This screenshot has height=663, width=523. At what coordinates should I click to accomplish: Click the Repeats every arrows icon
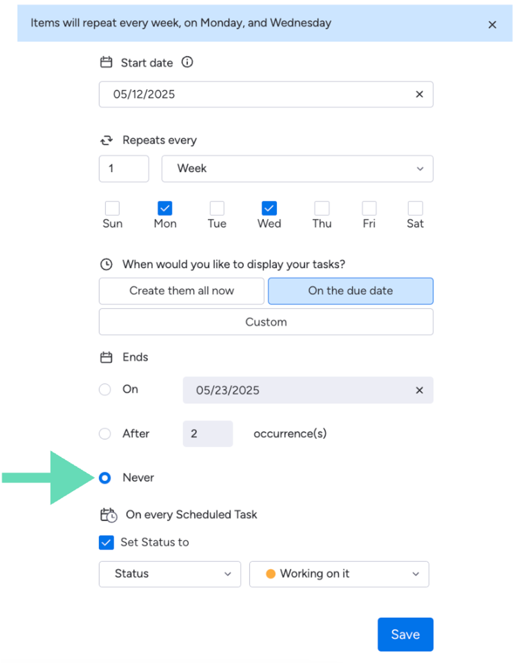coord(106,140)
